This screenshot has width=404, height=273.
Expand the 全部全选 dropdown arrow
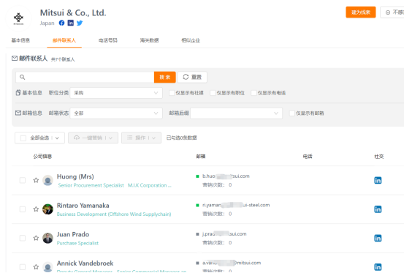pyautogui.click(x=57, y=138)
